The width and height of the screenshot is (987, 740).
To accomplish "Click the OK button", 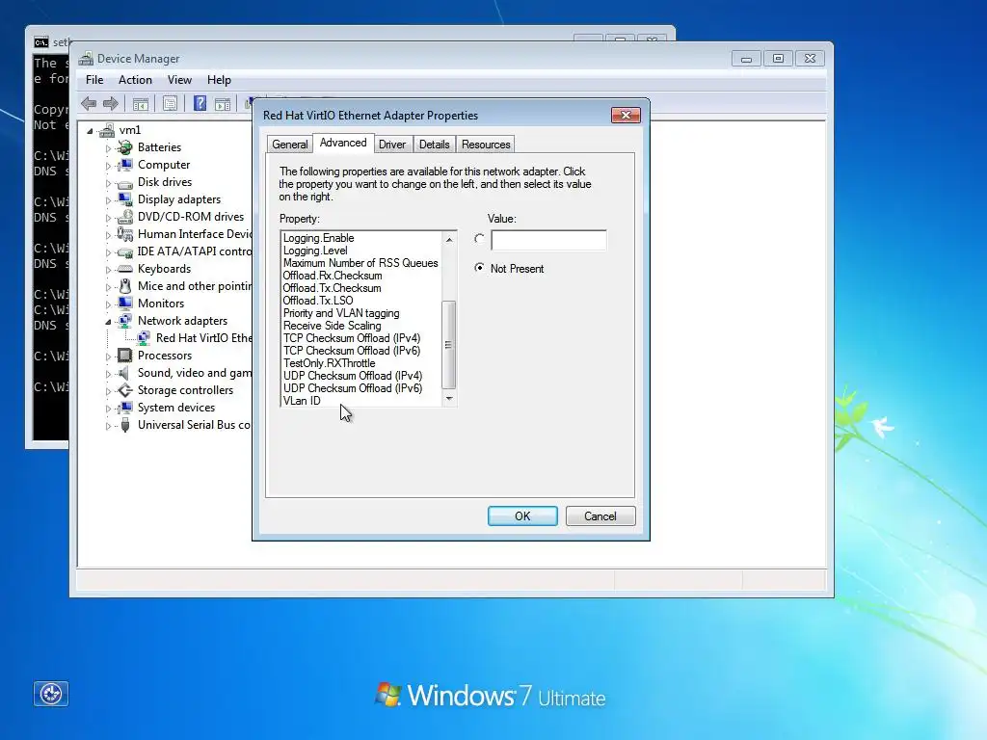I will coord(522,516).
